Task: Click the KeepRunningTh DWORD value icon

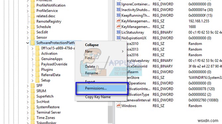Action: [x=118, y=15]
